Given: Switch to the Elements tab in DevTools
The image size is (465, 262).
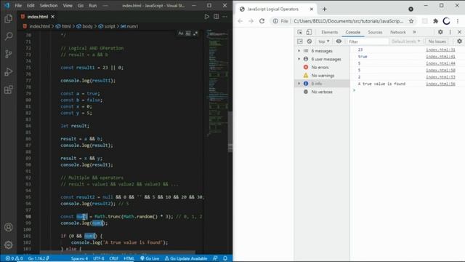Looking at the screenshot, I should (x=329, y=32).
